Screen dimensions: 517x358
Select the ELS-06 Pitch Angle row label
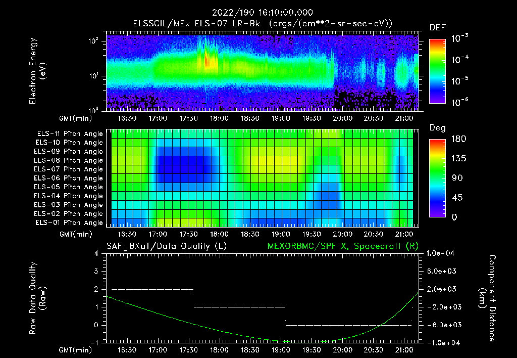click(69, 178)
